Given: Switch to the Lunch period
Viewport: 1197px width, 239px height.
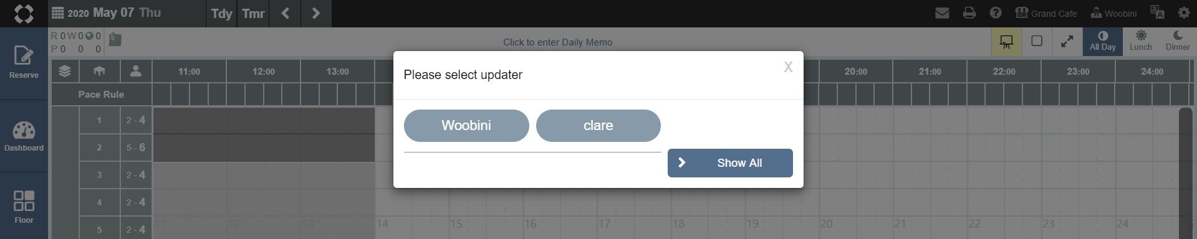Looking at the screenshot, I should click(x=1140, y=42).
